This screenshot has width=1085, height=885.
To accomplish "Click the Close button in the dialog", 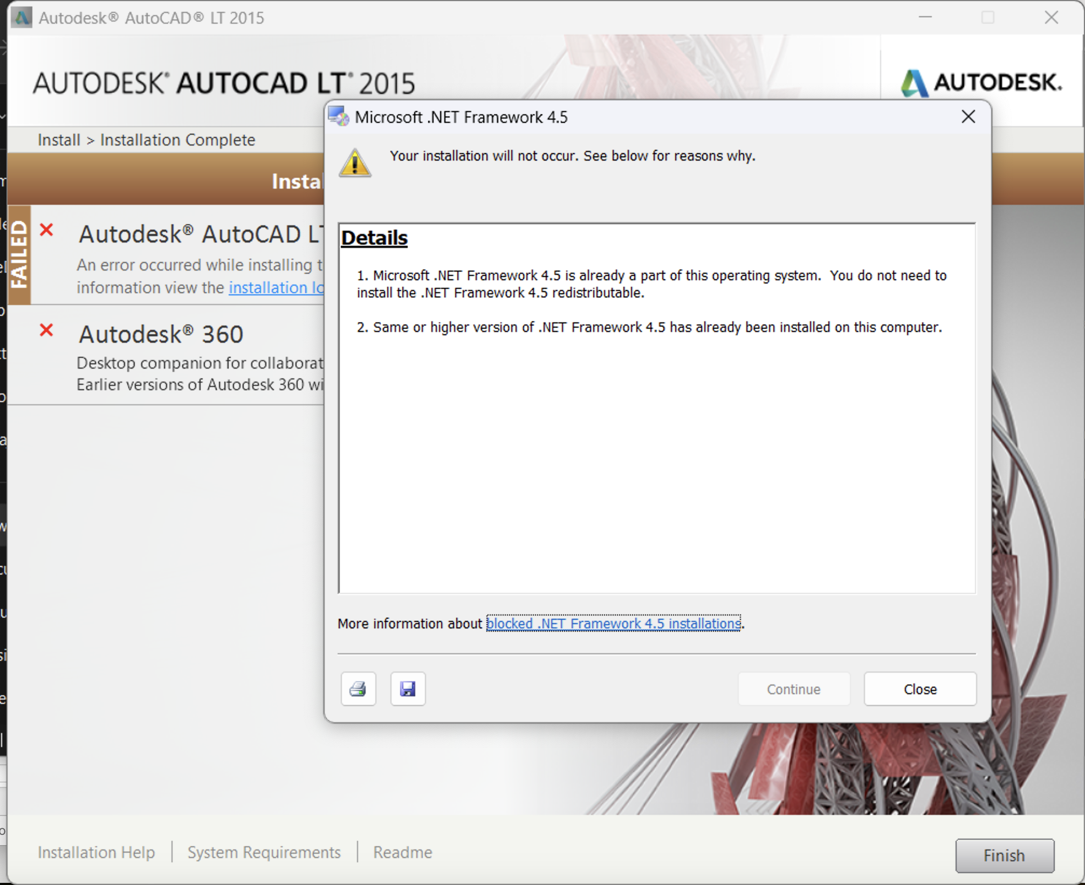I will 919,689.
